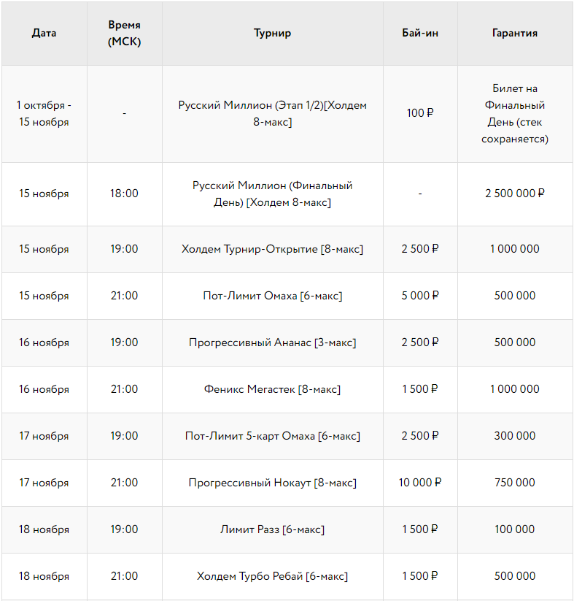The height and width of the screenshot is (601, 574).
Task: Click Холдем Турбо Ребай [6-макс] tournament
Action: tap(272, 576)
